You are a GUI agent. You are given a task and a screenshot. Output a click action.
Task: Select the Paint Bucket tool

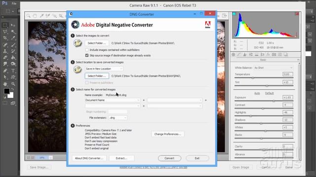(13, 58)
